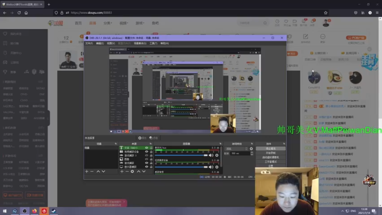Adjust the second mixer channel volume slider

click(x=181, y=167)
